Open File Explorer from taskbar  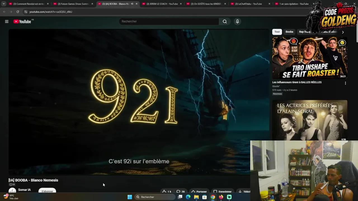click(x=196, y=197)
